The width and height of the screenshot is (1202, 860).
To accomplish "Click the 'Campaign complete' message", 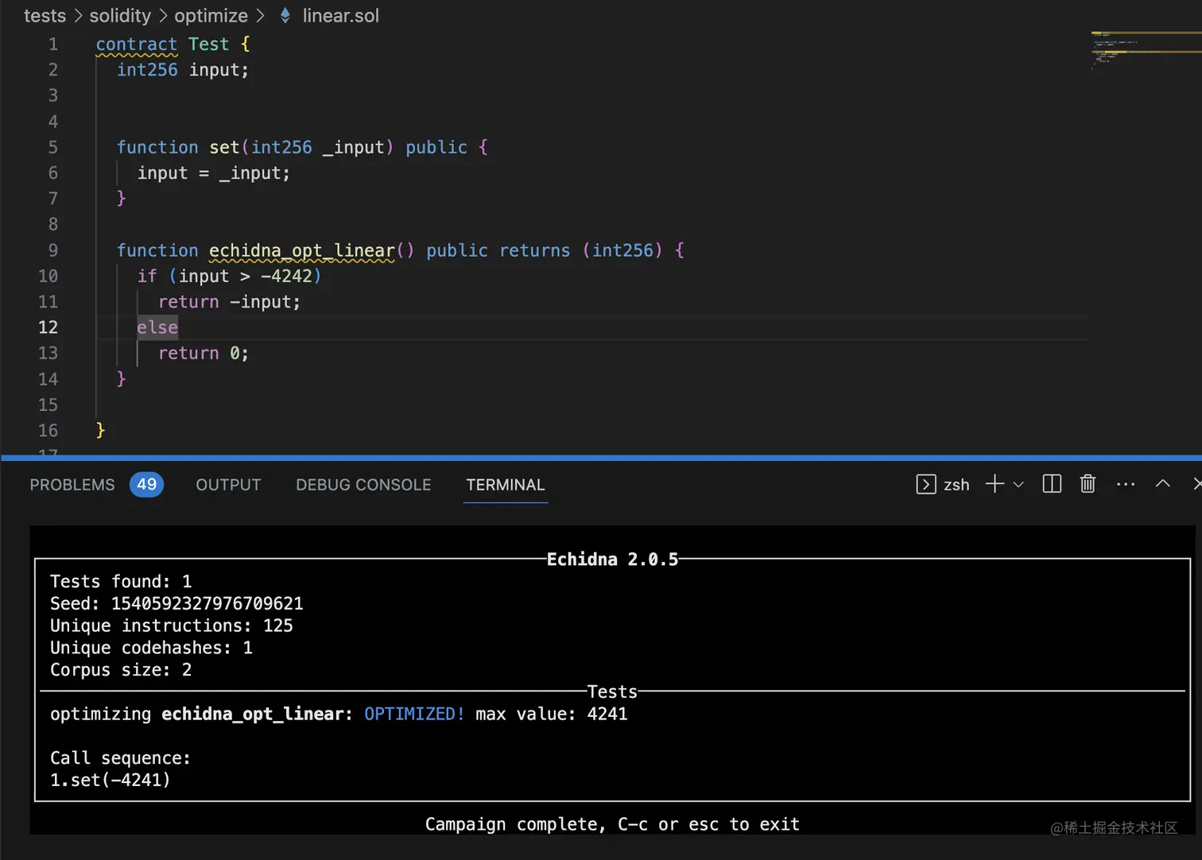I will pos(612,824).
